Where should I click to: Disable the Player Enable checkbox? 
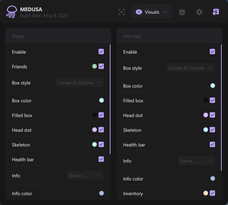101,52
